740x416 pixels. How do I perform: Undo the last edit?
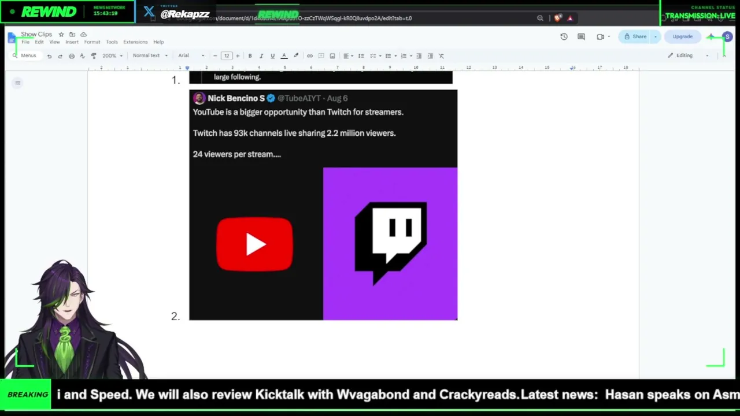(x=49, y=56)
